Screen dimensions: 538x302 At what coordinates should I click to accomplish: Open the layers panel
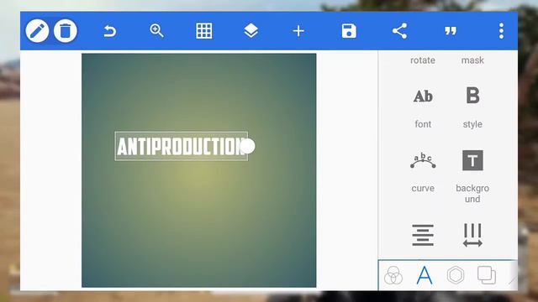[x=251, y=31]
